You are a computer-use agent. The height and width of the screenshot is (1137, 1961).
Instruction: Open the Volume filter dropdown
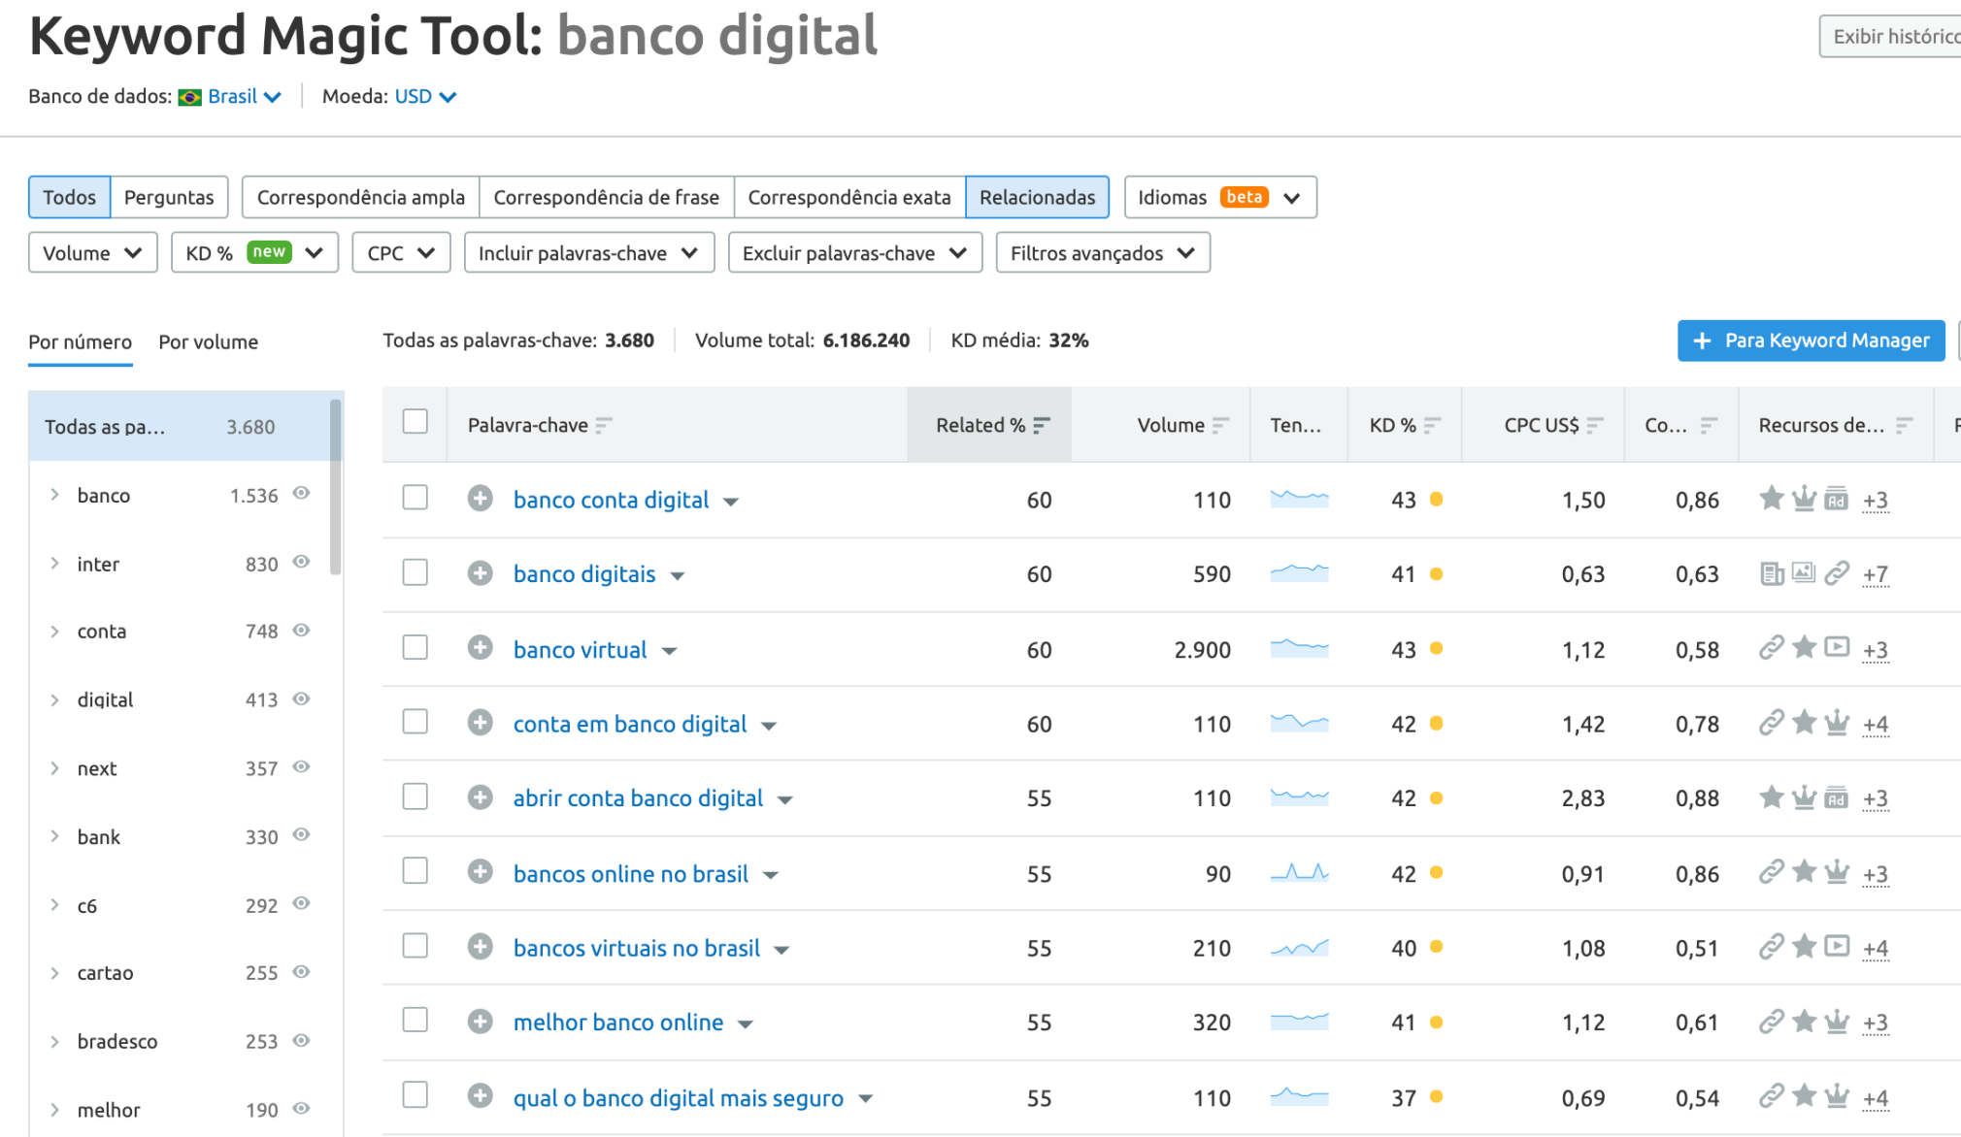(93, 252)
